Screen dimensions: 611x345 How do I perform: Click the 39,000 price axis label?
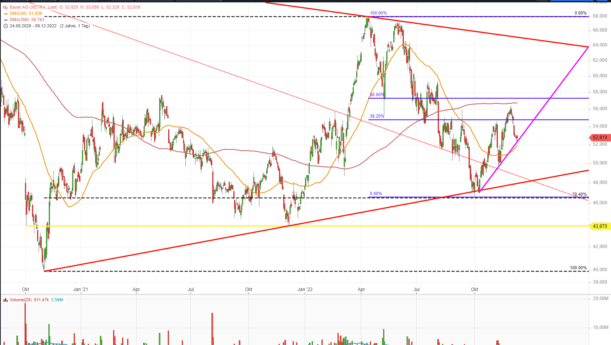tap(600, 282)
